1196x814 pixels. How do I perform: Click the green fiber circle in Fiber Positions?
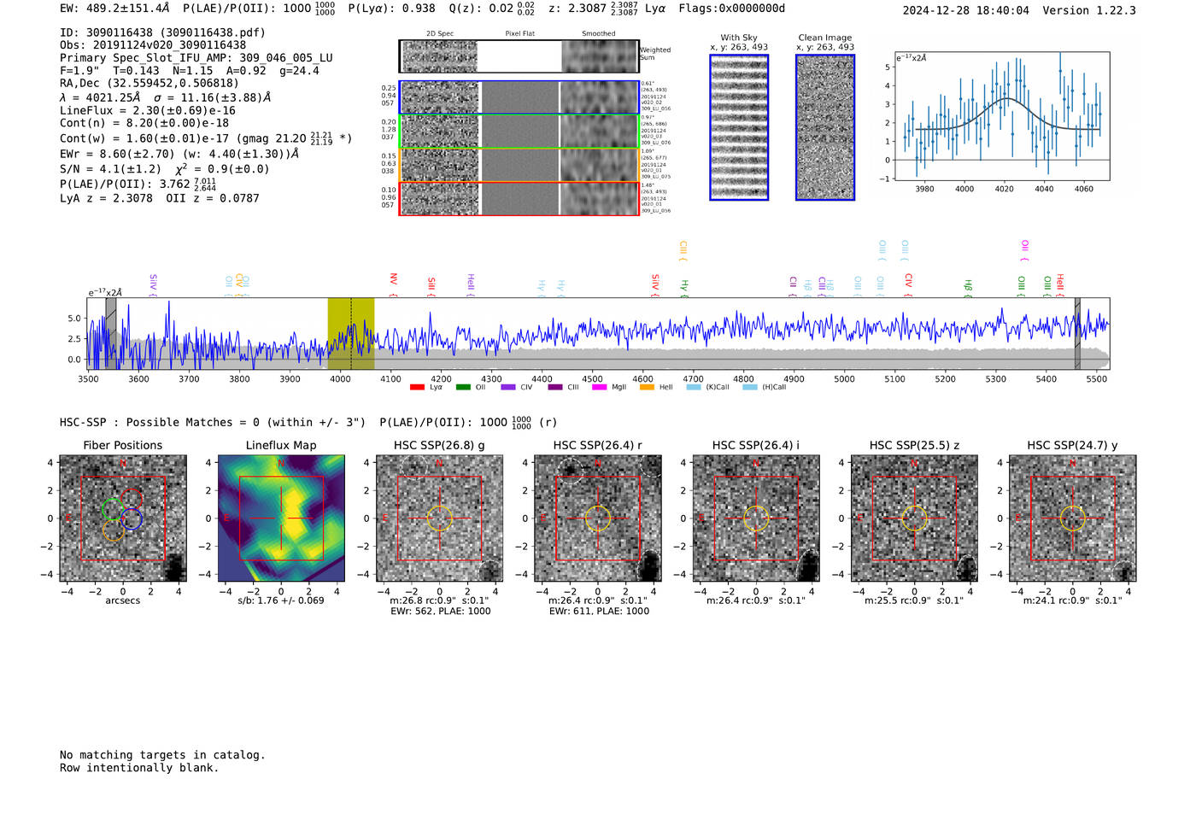click(112, 510)
